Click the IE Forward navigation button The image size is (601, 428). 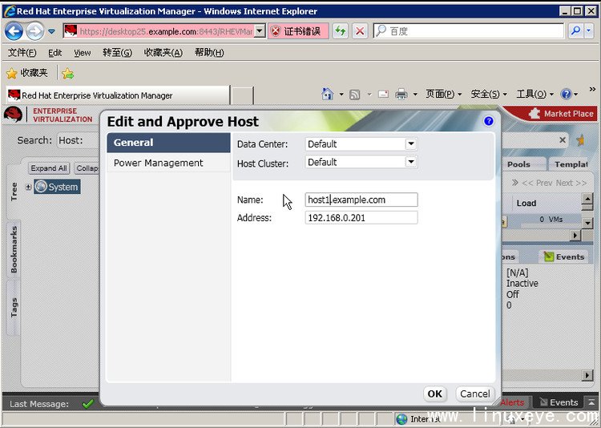pyautogui.click(x=35, y=31)
